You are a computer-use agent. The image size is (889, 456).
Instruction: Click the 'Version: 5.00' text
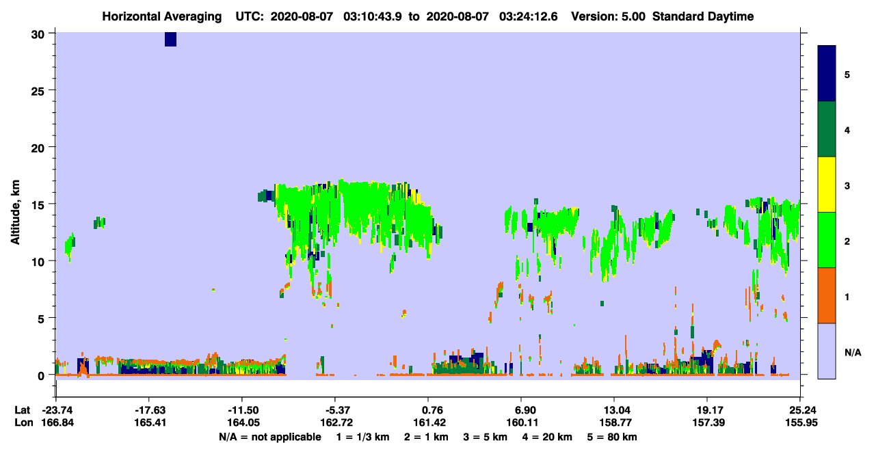pyautogui.click(x=609, y=16)
